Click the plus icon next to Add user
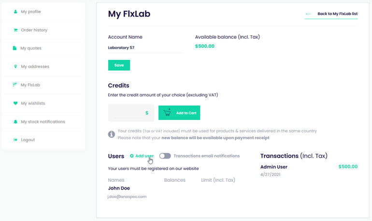Image resolution: width=372 pixels, height=221 pixels. click(x=132, y=156)
